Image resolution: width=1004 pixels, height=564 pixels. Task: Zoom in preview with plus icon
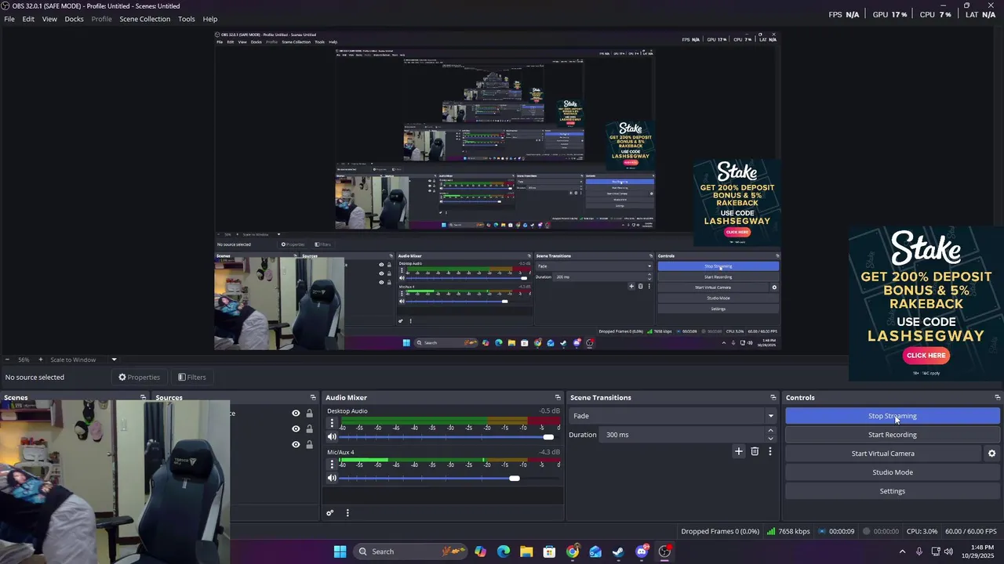click(x=41, y=360)
